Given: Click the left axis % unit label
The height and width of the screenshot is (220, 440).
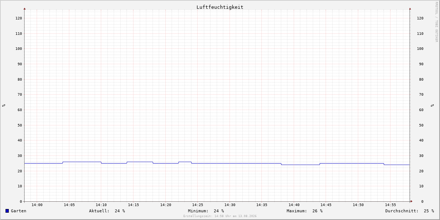Looking at the screenshot, I should coord(4,105).
